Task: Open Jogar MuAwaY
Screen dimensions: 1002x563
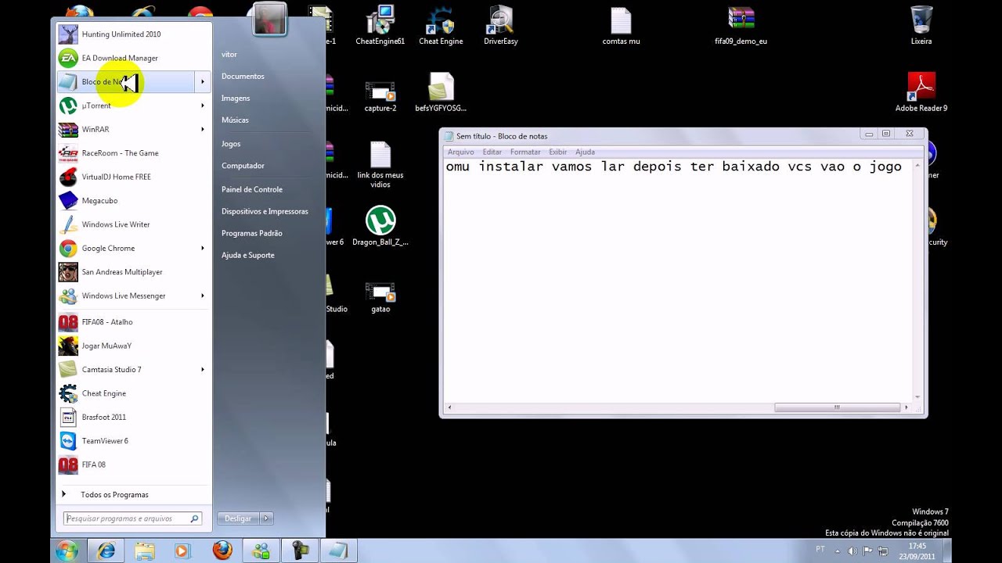Action: point(133,346)
